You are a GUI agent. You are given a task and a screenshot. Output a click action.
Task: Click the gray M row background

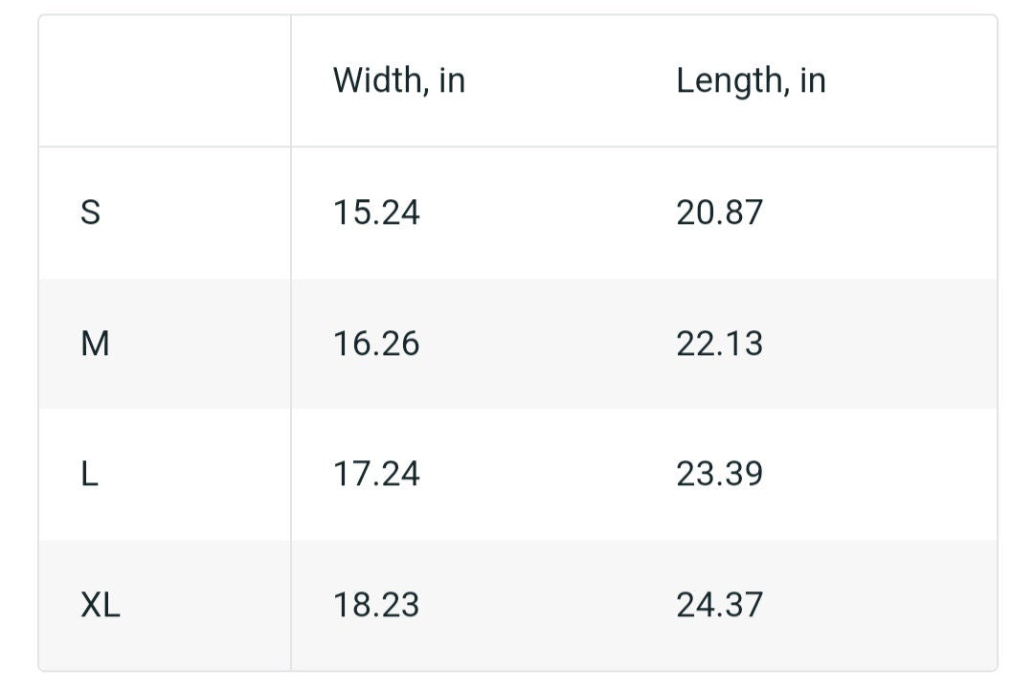518,344
